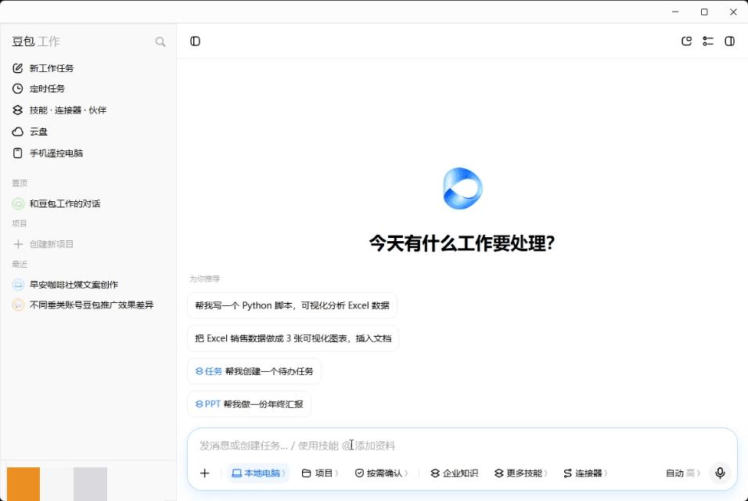The width and height of the screenshot is (748, 501).
Task: Select suggestion 把 Excel 销售数据做成 3 张可视化图表
Action: pyautogui.click(x=293, y=338)
